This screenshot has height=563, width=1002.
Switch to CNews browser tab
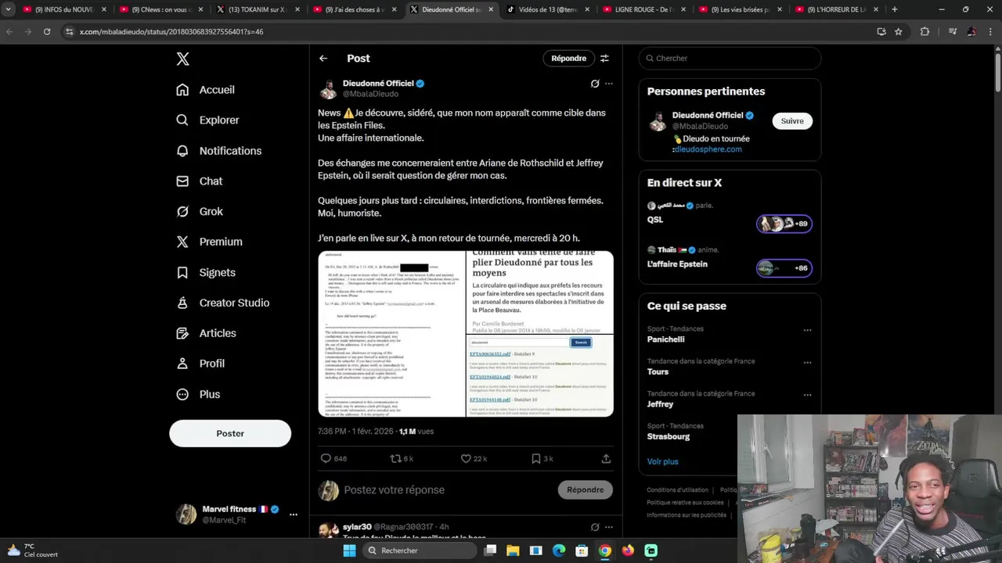click(x=160, y=9)
